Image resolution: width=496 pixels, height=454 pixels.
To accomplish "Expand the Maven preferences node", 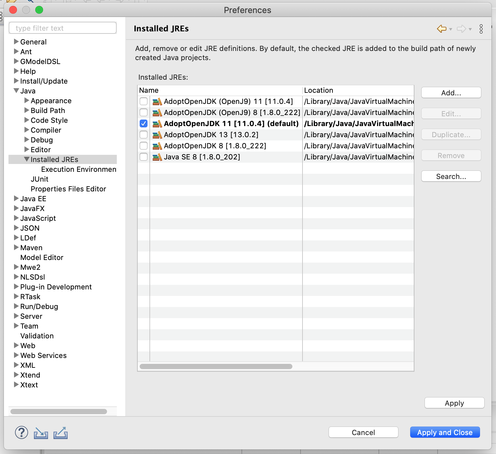I will (16, 248).
